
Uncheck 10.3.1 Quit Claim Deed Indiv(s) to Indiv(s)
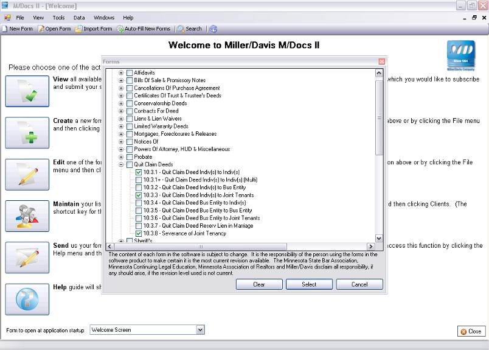click(x=139, y=172)
